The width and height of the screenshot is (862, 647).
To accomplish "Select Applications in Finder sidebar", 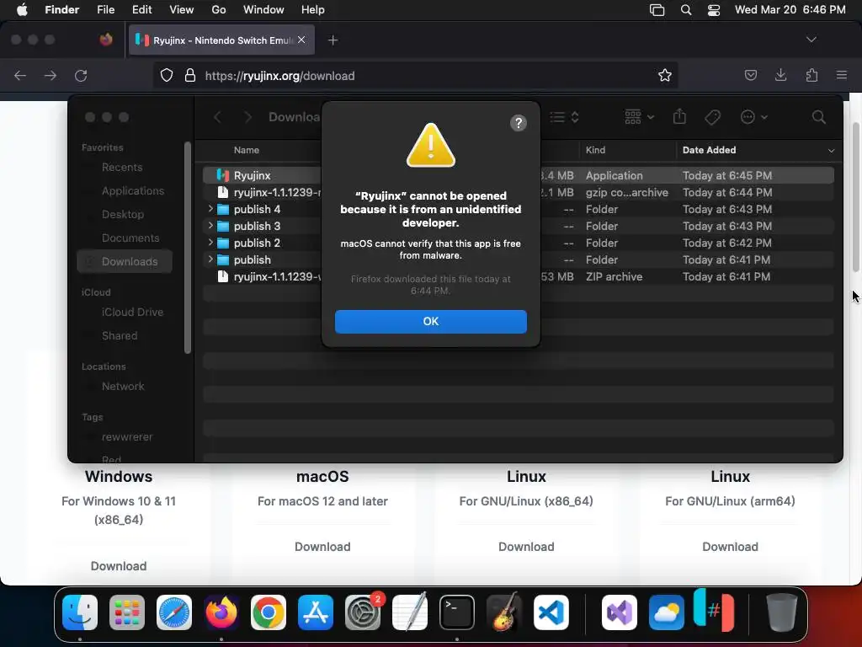I will (x=132, y=191).
